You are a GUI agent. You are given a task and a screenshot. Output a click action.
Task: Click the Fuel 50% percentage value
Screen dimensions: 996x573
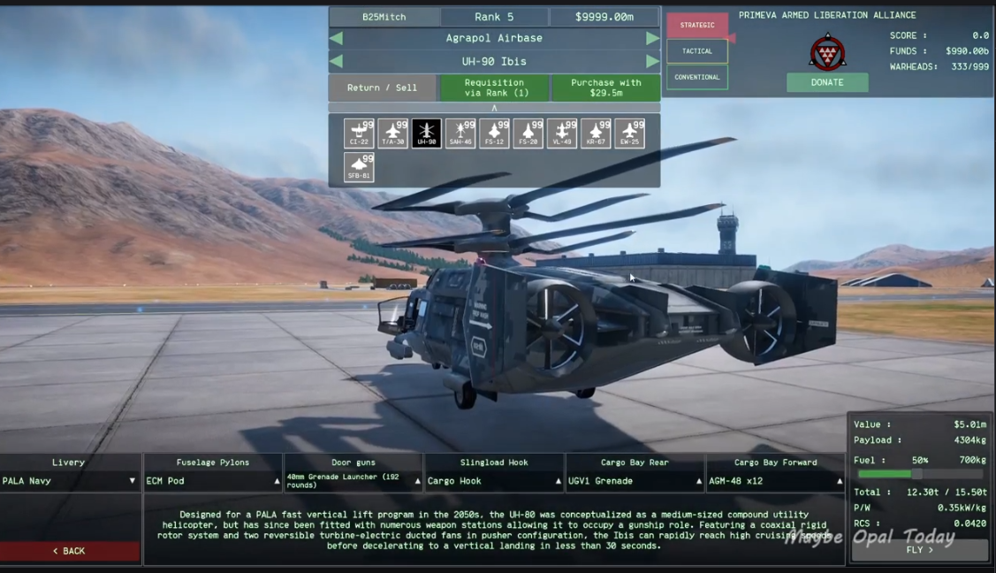point(920,460)
